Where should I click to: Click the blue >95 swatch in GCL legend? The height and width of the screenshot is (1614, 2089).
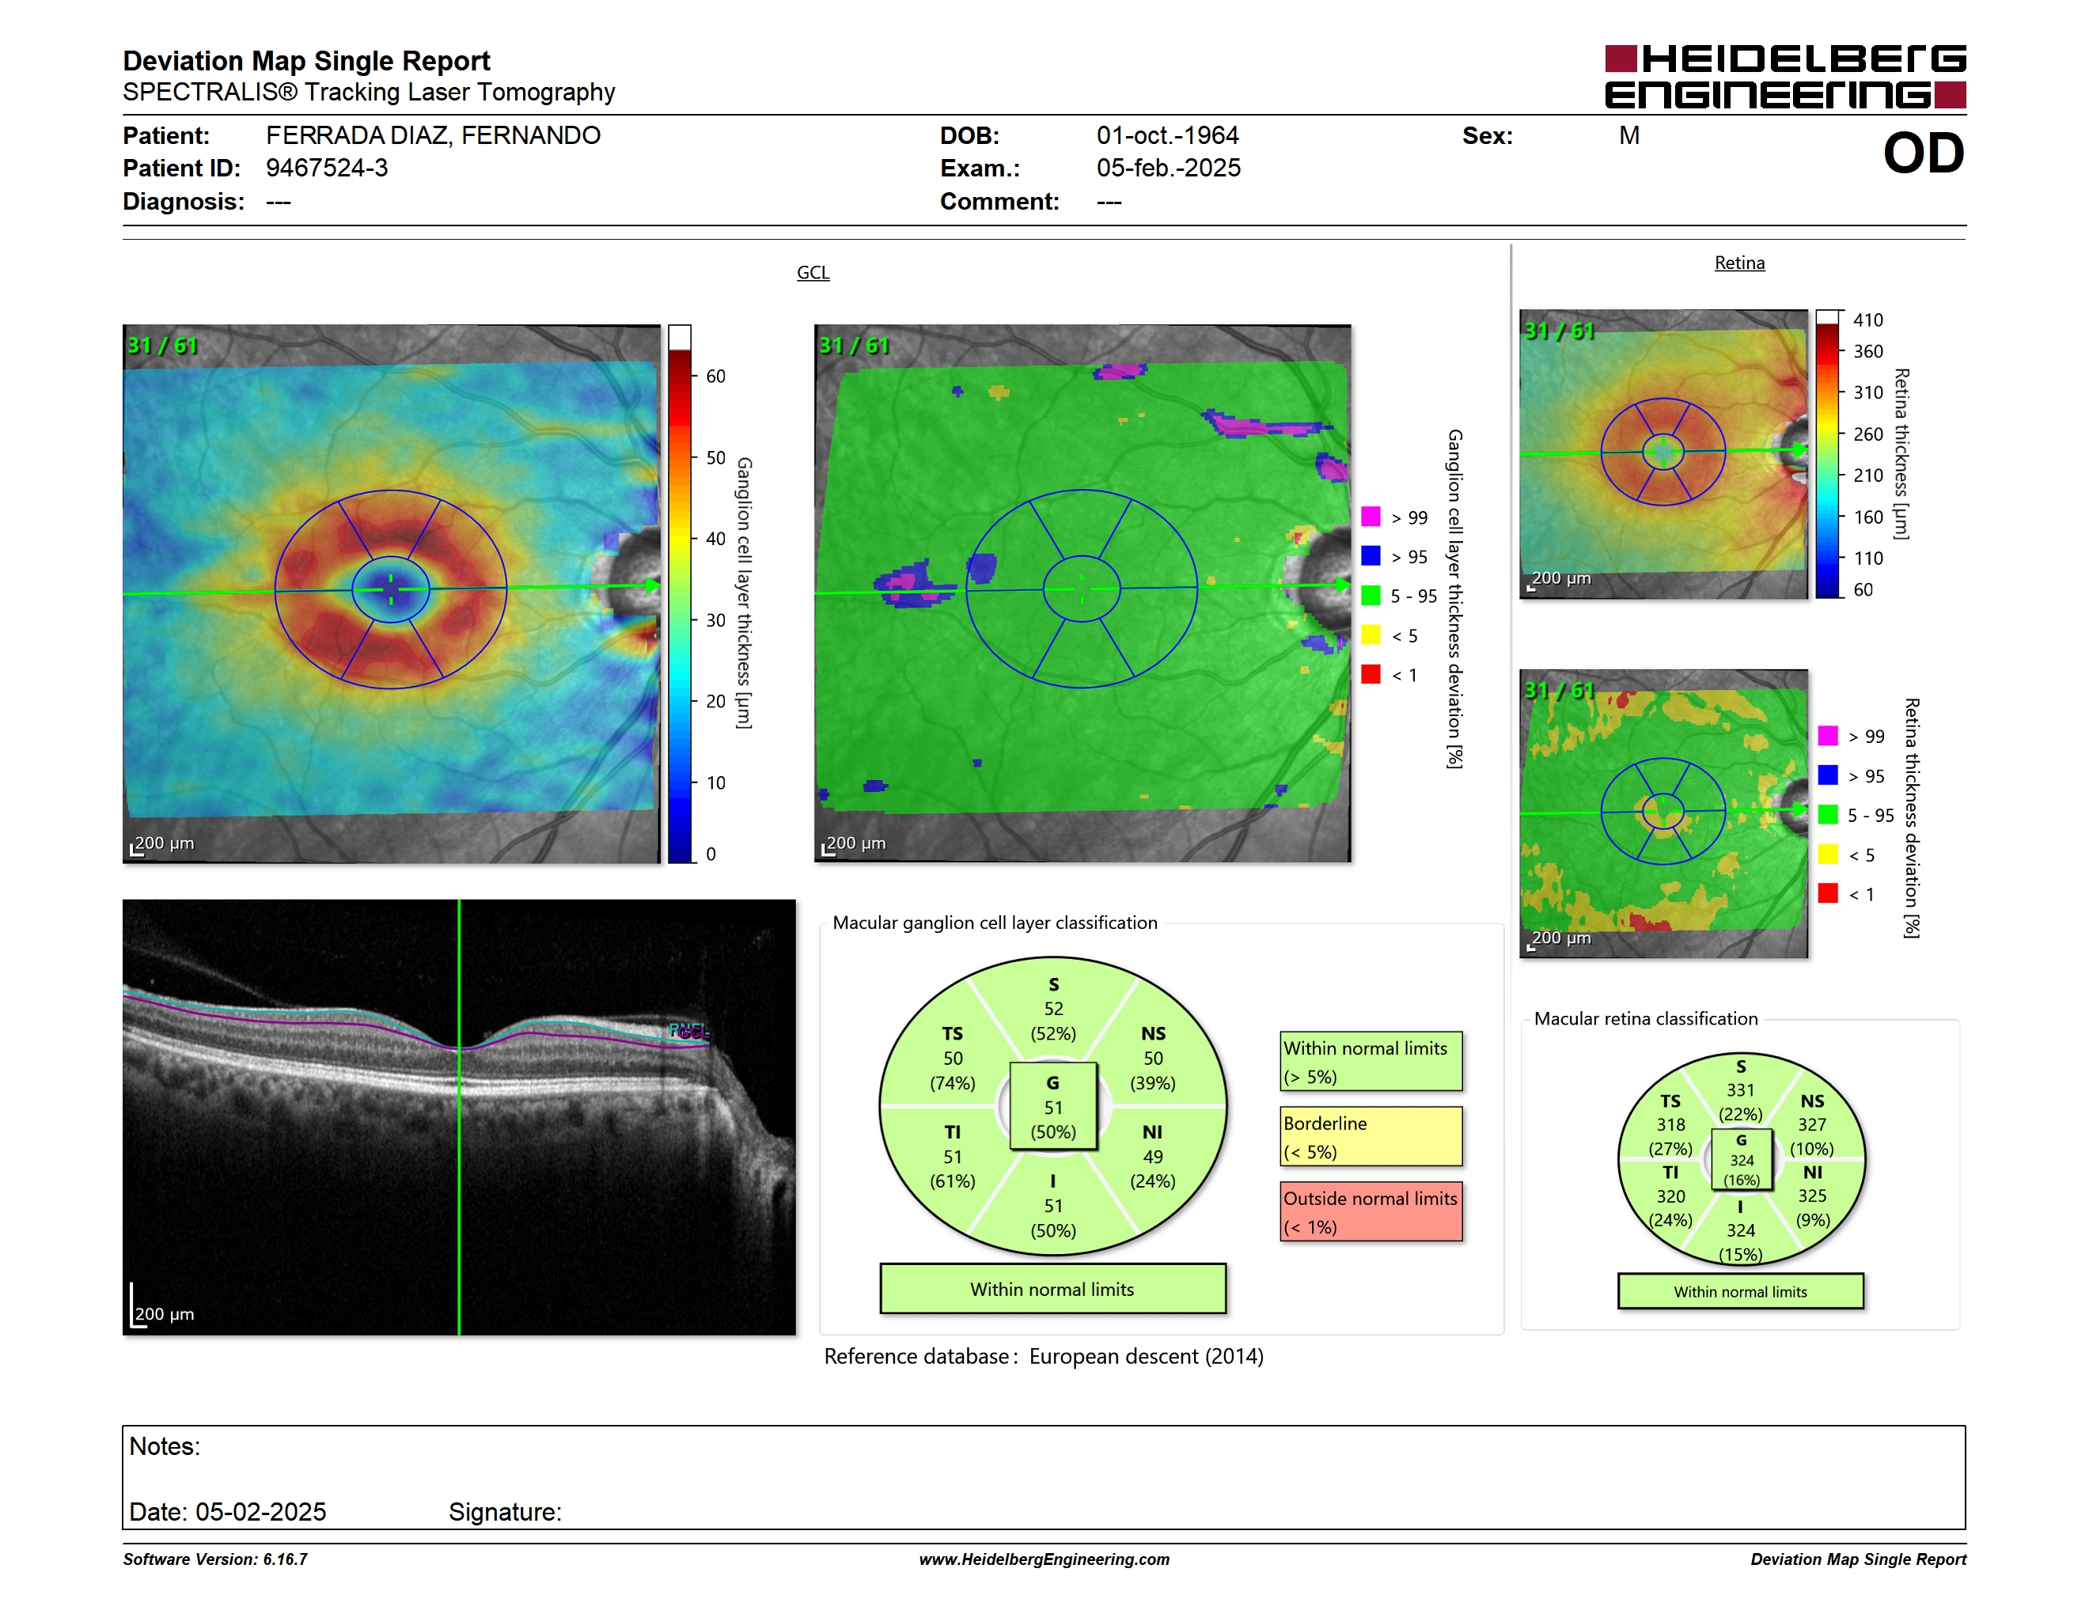click(1371, 555)
